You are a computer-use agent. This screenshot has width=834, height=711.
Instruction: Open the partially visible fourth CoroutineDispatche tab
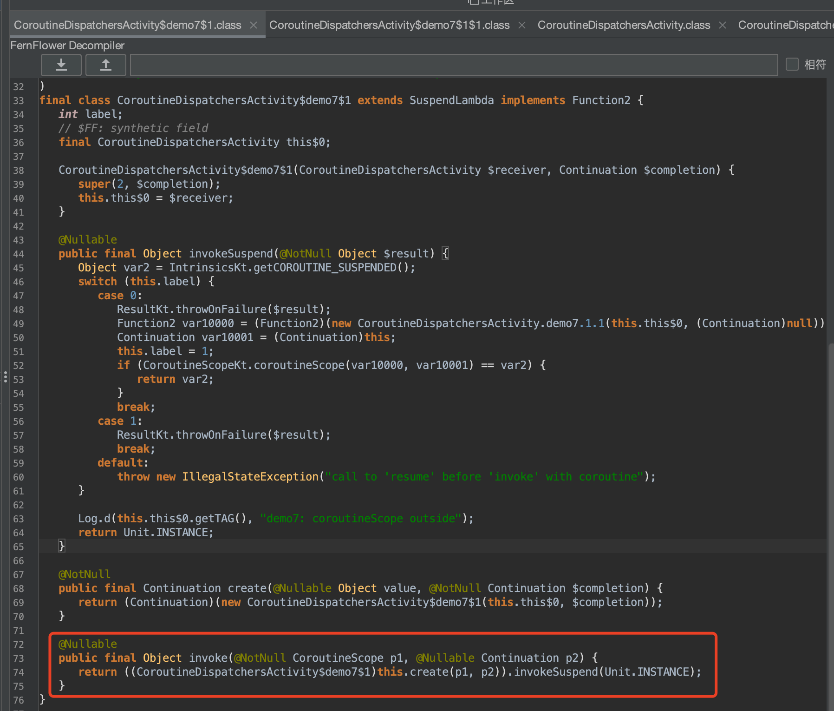pos(785,25)
